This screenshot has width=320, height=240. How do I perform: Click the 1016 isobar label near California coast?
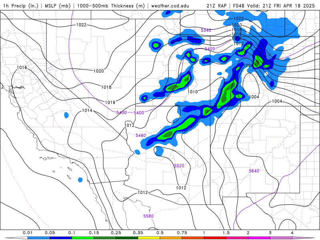click(22, 67)
